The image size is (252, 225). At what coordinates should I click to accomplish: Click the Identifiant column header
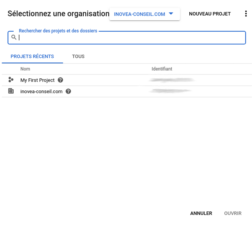(x=162, y=69)
